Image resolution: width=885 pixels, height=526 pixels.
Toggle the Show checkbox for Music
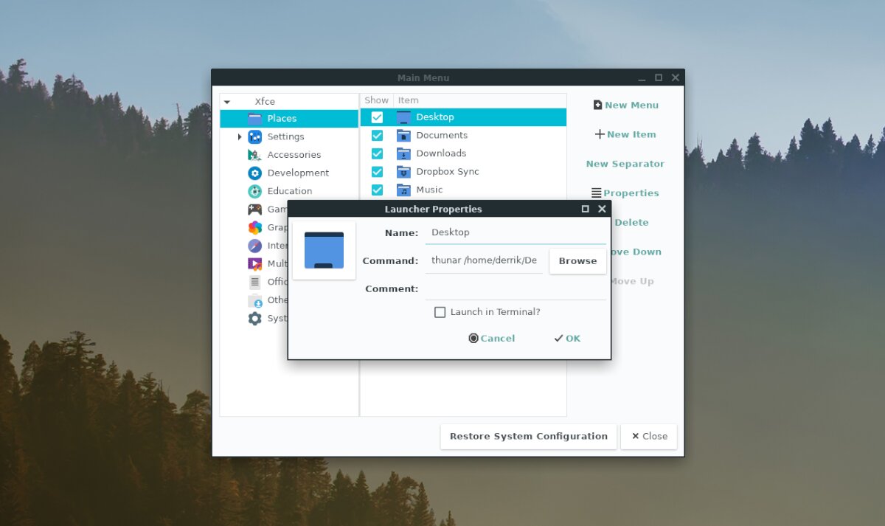coord(377,190)
